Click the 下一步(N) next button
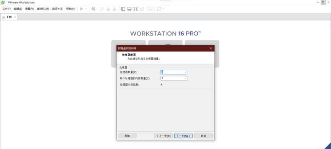 183,136
